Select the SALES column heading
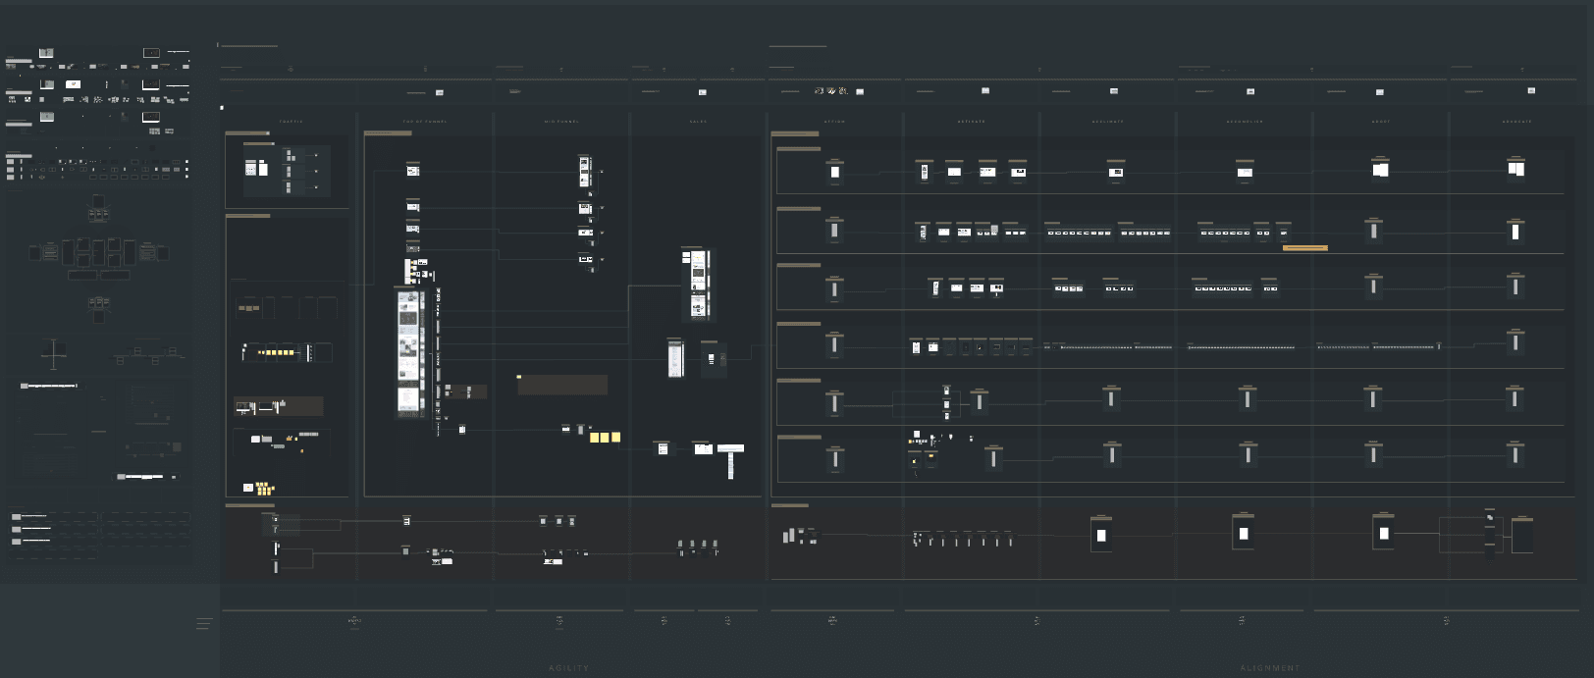 [698, 122]
